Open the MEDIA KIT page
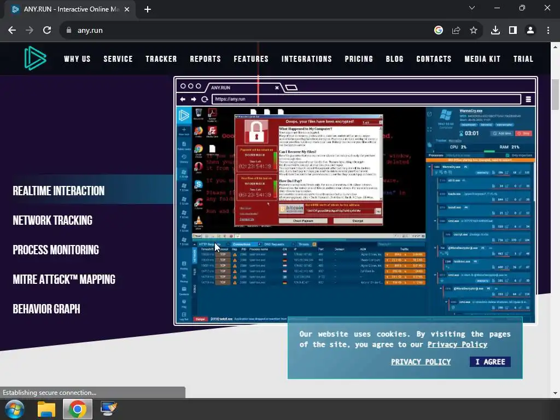Image resolution: width=560 pixels, height=420 pixels. click(x=482, y=59)
